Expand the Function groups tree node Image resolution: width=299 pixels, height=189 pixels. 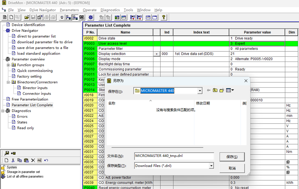pos(8,65)
